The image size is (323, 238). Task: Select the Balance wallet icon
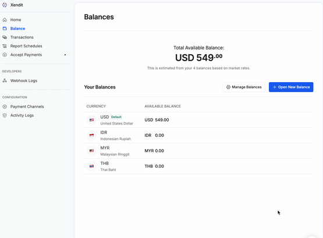click(x=5, y=29)
